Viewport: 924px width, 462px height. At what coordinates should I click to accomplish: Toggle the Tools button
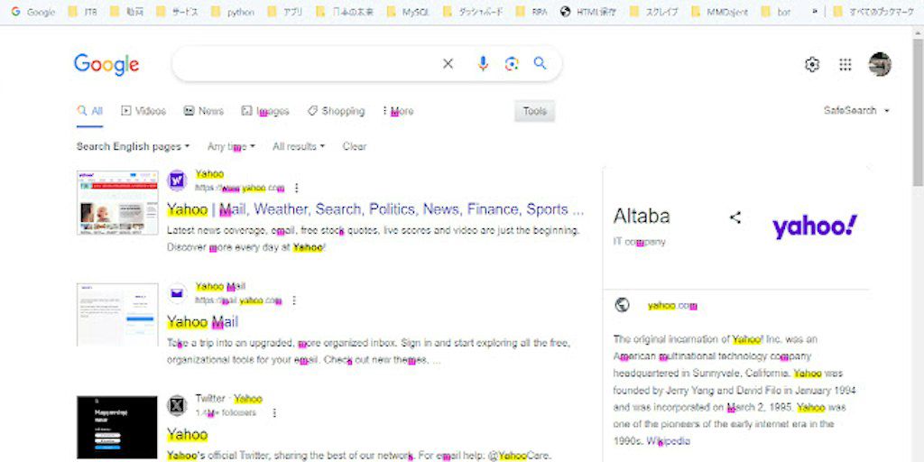[534, 111]
